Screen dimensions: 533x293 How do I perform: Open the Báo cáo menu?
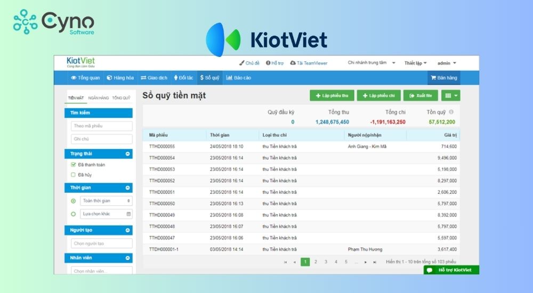[x=239, y=78]
